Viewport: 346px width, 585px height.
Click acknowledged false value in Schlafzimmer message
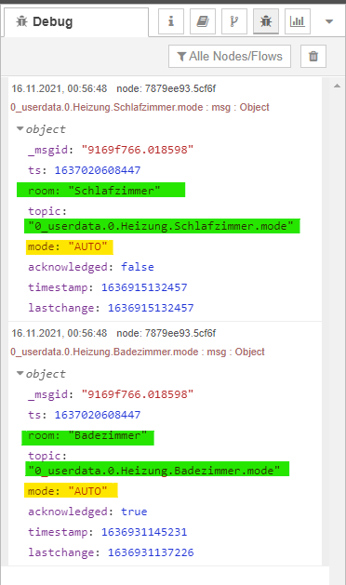pyautogui.click(x=138, y=267)
